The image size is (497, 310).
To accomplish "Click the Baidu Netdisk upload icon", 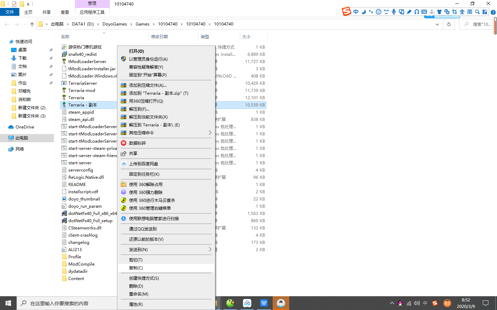I will (124, 164).
